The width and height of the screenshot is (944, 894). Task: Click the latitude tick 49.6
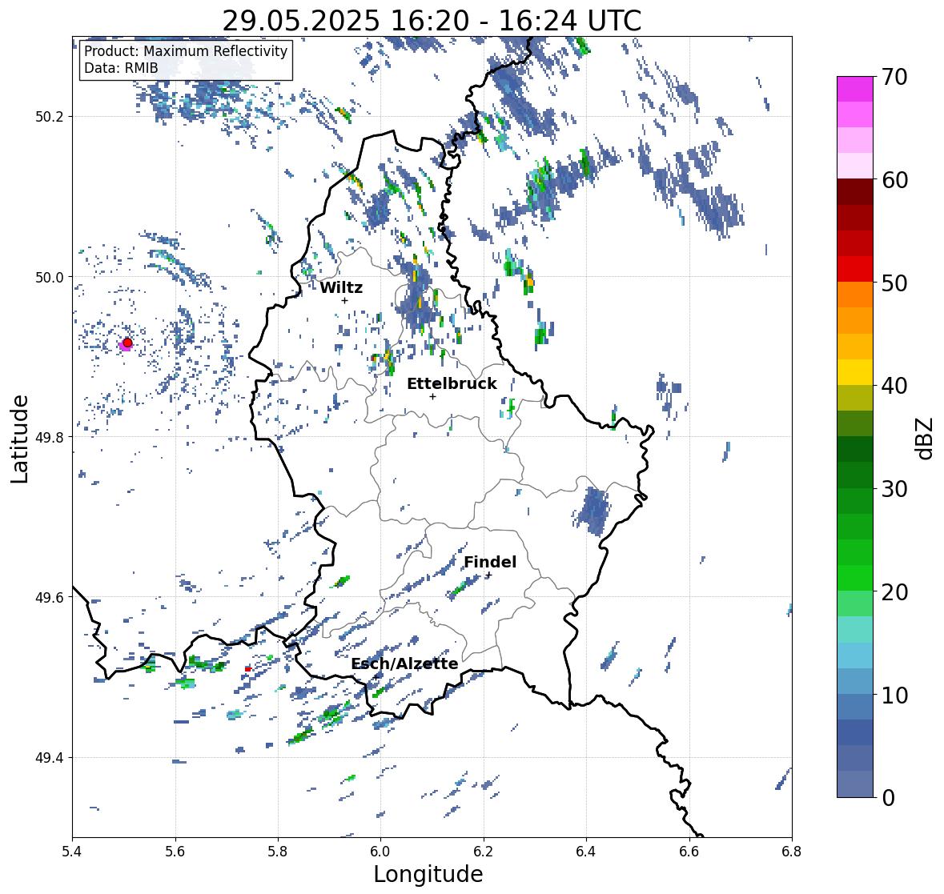tap(50, 597)
